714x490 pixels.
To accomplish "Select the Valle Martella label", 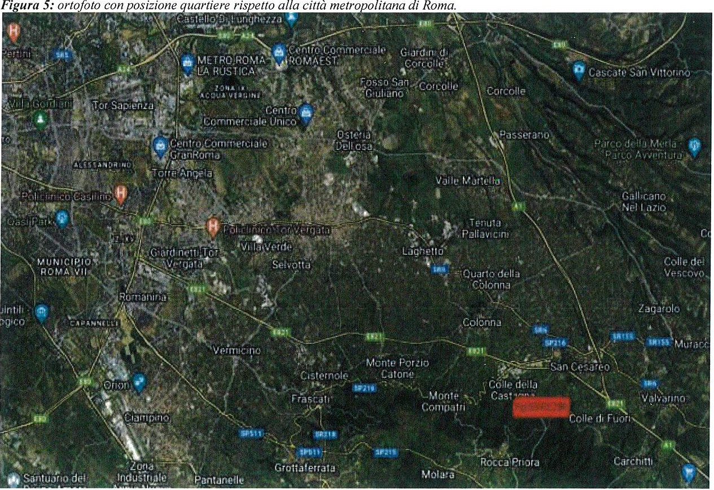I will pos(468,181).
